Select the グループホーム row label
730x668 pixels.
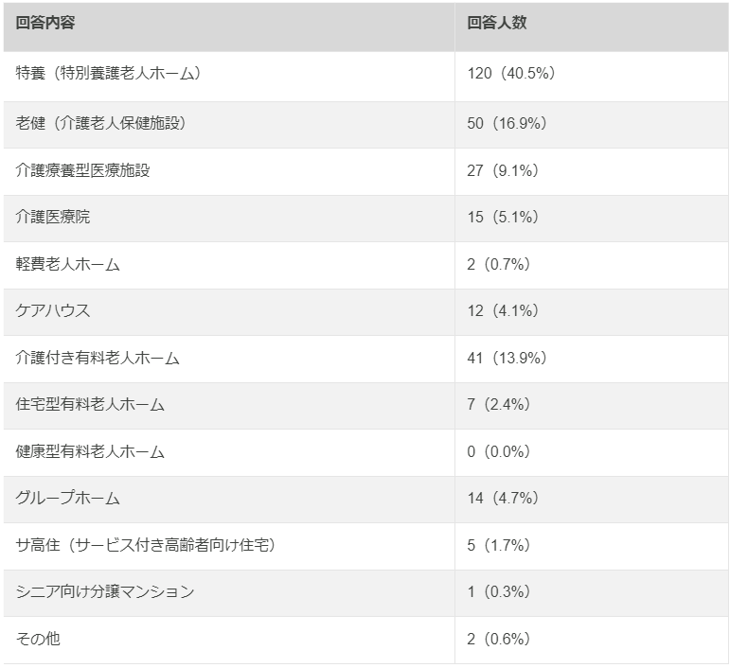tap(68, 499)
